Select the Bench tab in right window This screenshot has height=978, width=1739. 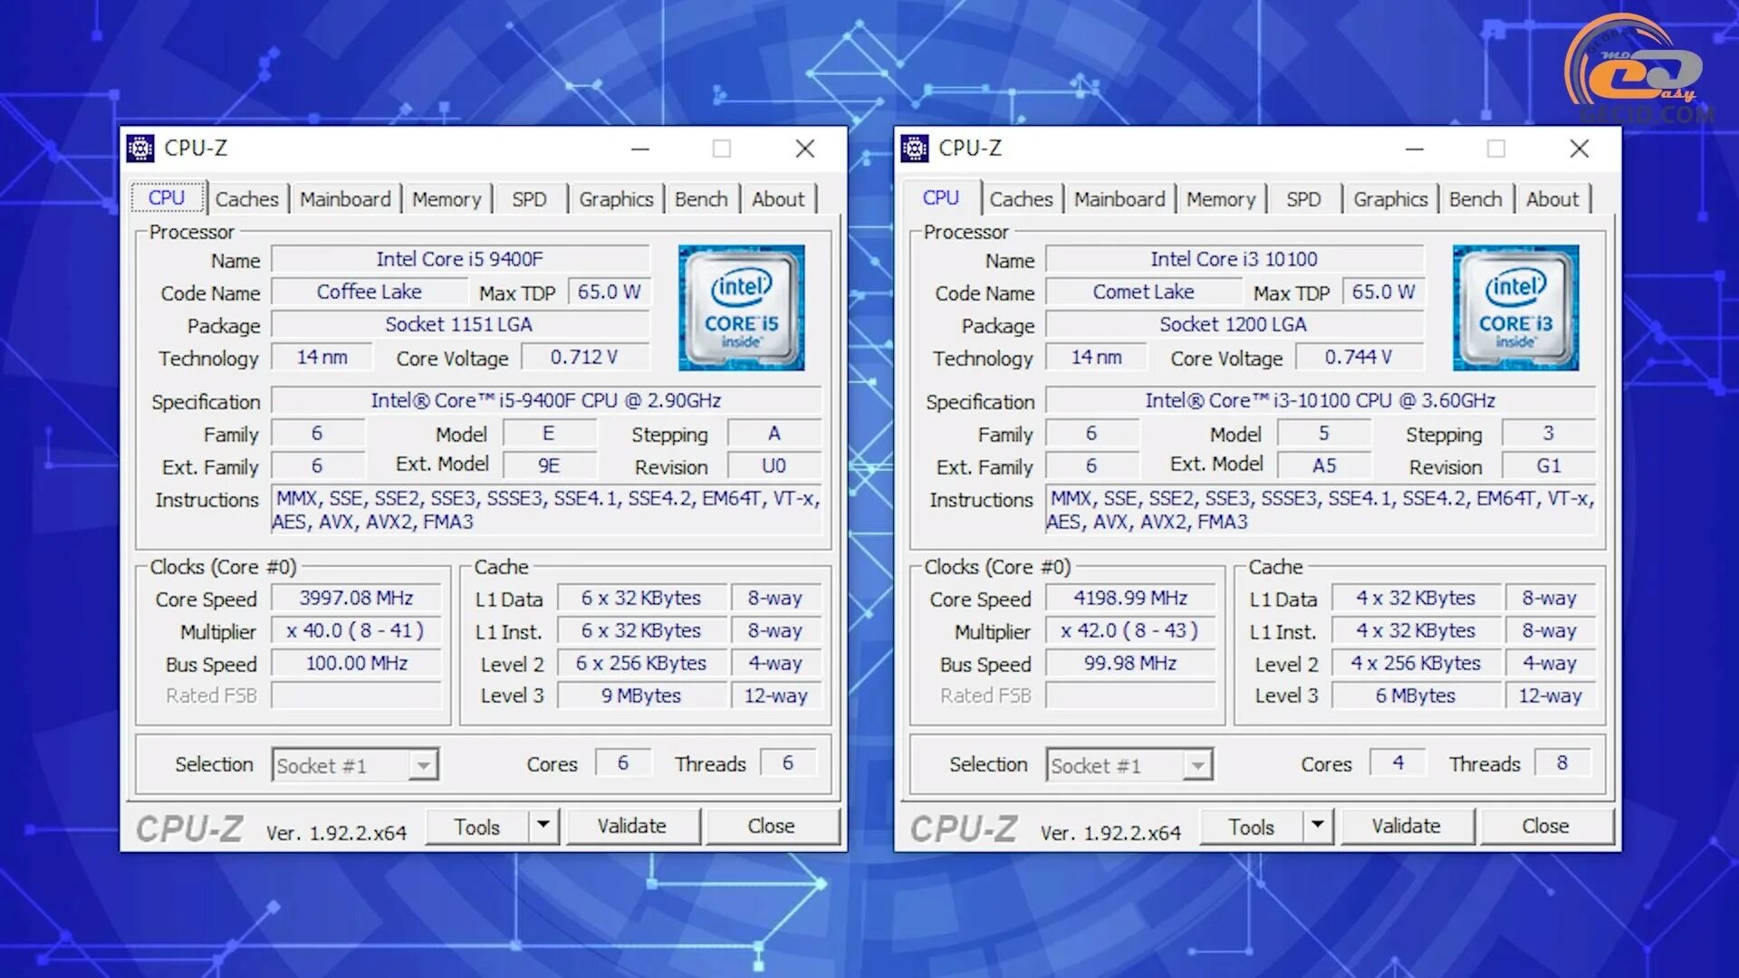pyautogui.click(x=1475, y=199)
